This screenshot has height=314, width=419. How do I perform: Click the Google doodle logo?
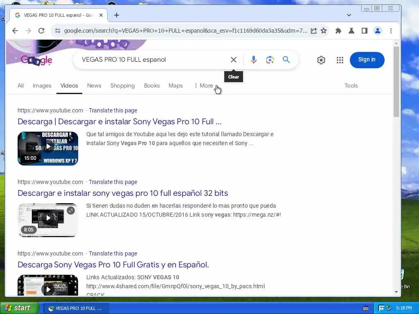36,60
